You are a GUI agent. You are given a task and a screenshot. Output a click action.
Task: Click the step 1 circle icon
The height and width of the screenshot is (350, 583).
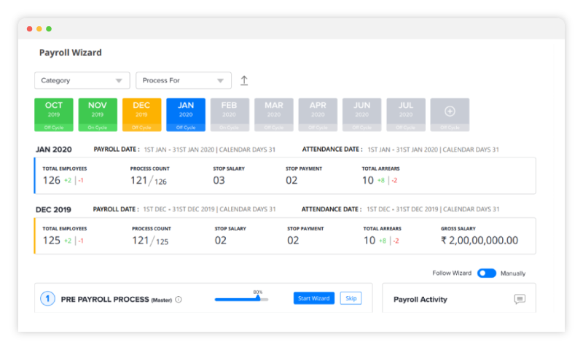[x=47, y=299]
